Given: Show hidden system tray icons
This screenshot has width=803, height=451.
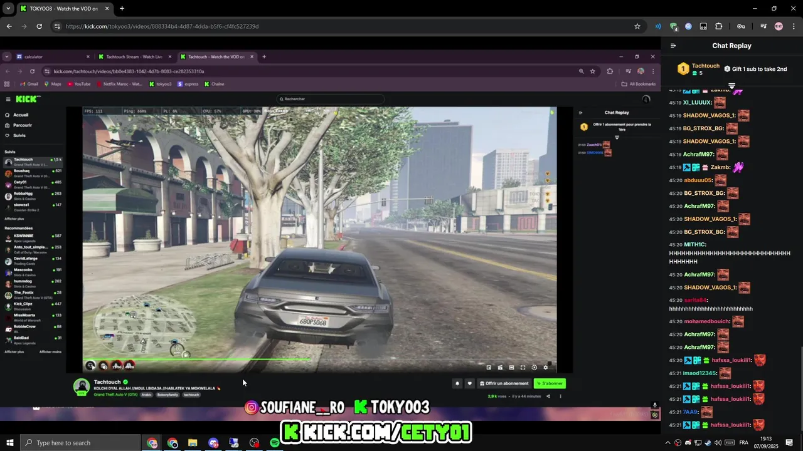Looking at the screenshot, I should [667, 443].
